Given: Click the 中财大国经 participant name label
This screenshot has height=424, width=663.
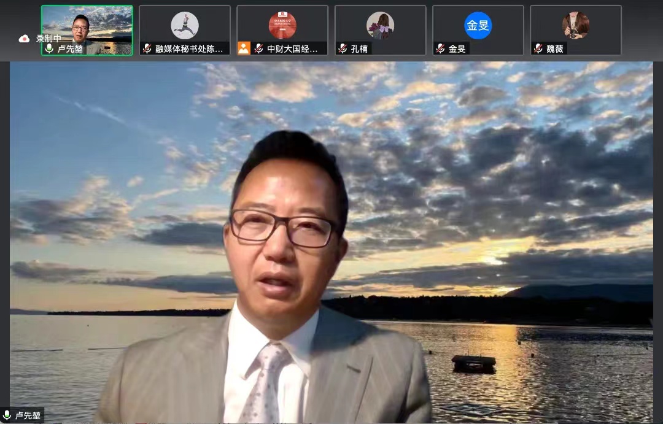Looking at the screenshot, I should click(293, 48).
